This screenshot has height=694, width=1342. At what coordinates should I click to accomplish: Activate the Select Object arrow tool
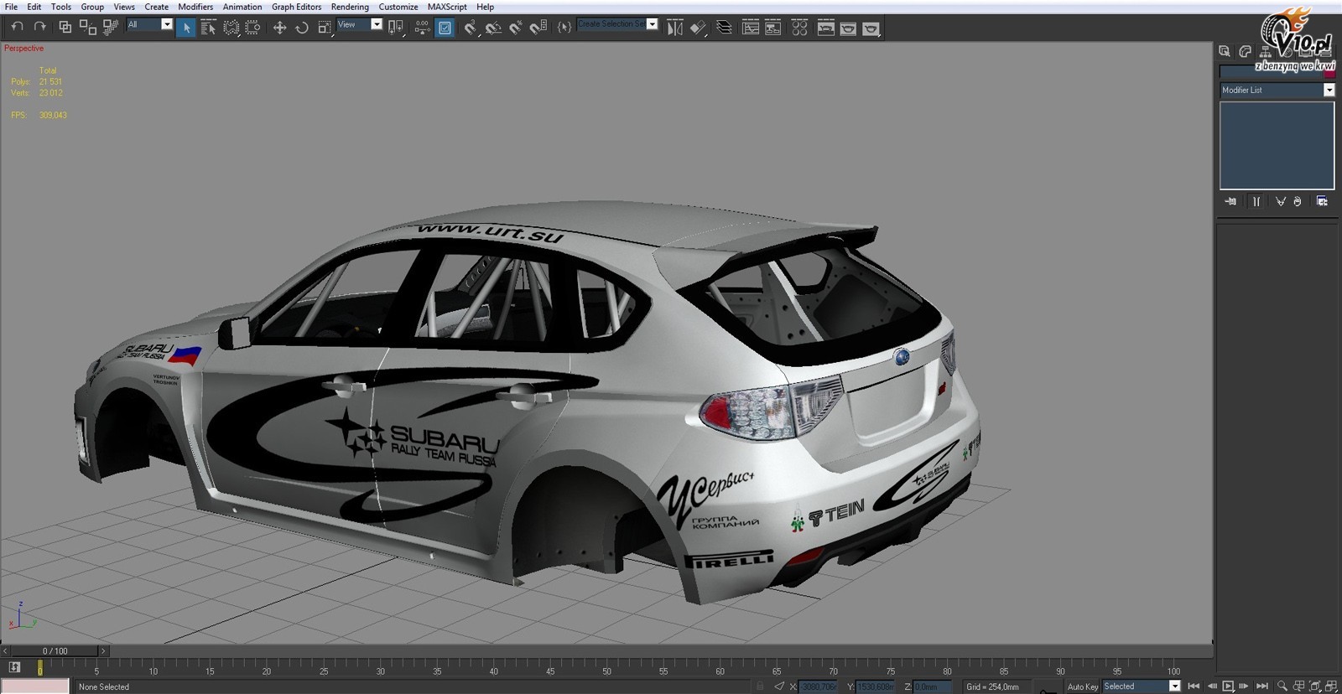click(186, 28)
